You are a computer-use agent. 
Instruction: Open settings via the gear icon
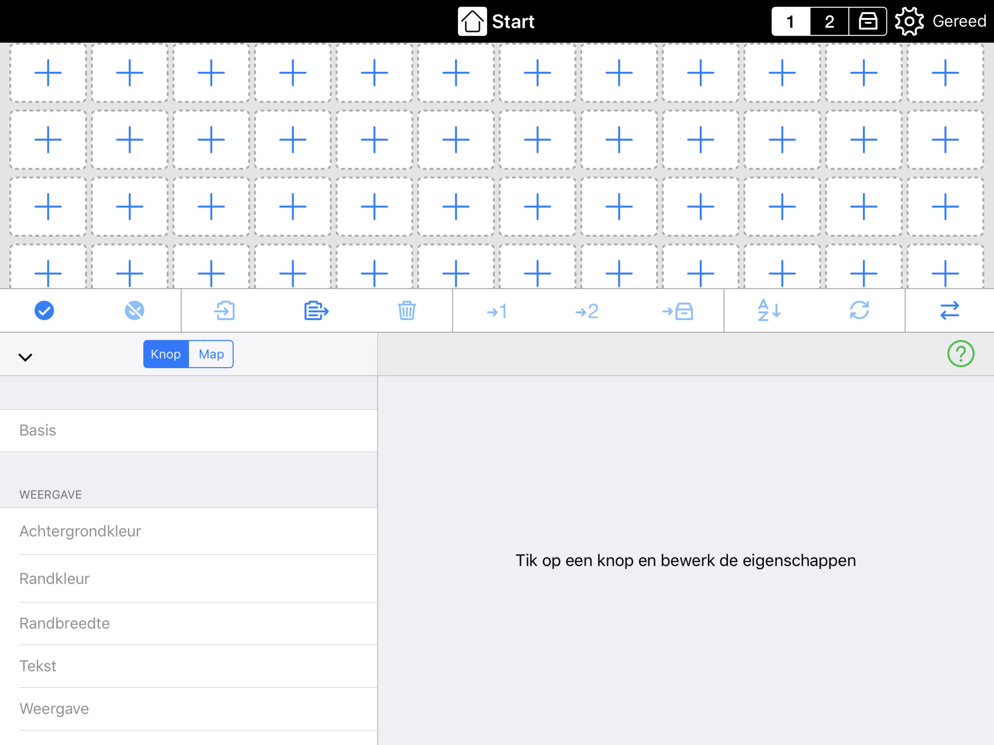(x=909, y=21)
